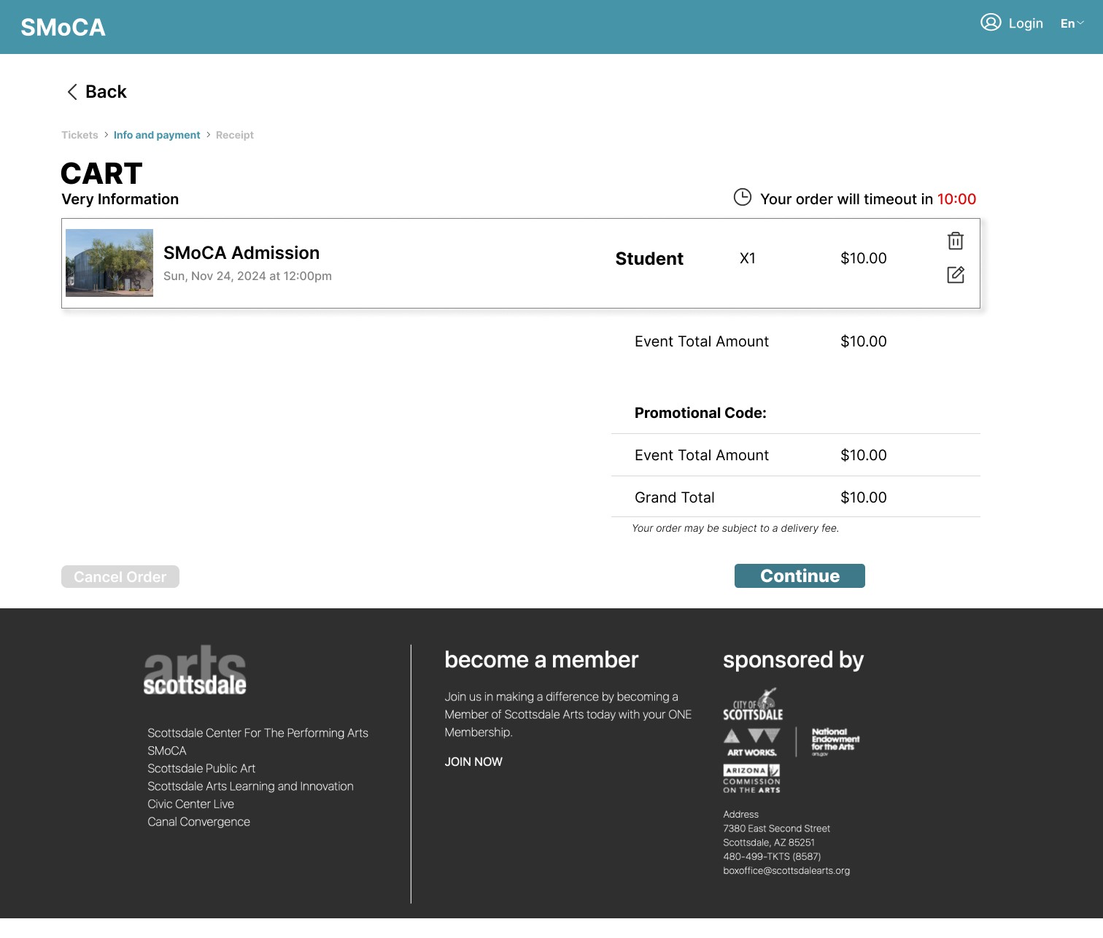Expand the En language dropdown
1103x938 pixels.
click(1072, 23)
